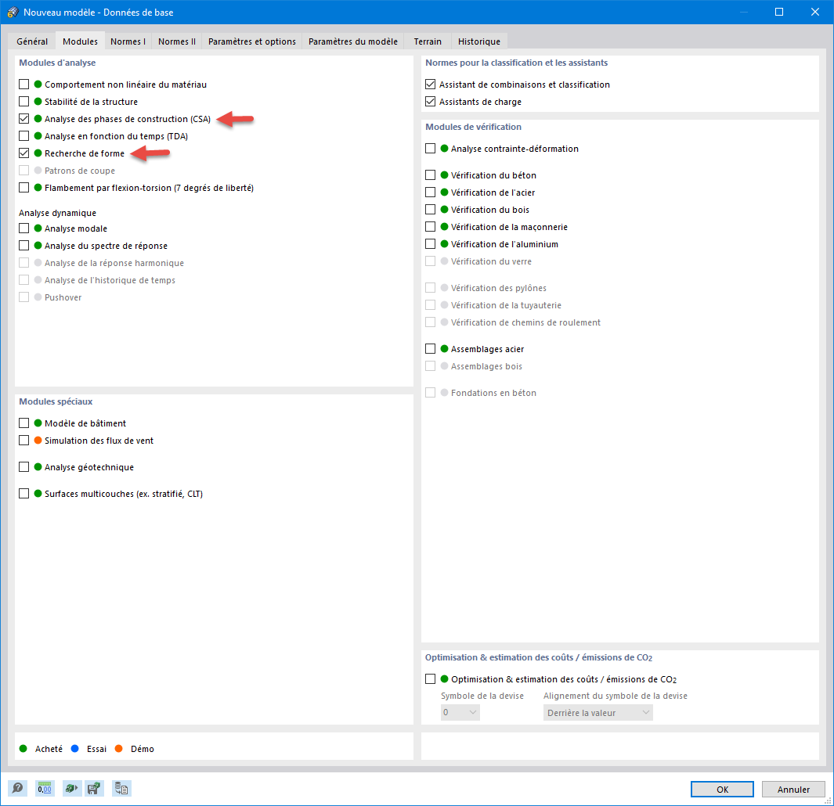Screen dimensions: 834x806
Task: Switch to the Normes I tab
Action: click(128, 41)
